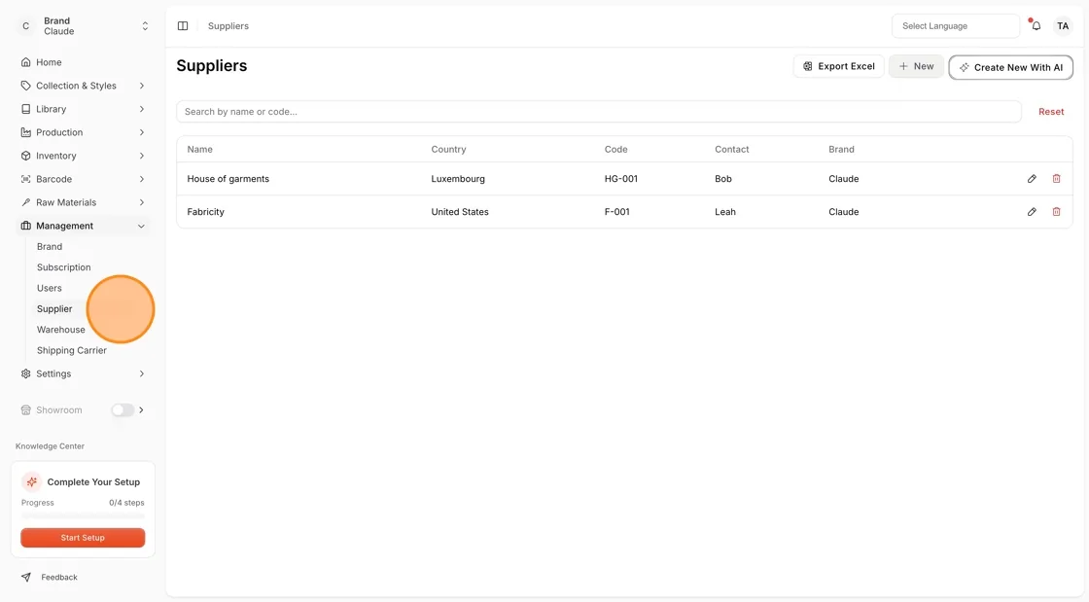
Task: Click the Library book icon
Action: [25, 109]
